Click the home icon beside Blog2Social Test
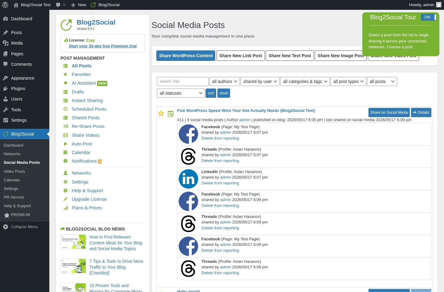 click(16, 5)
